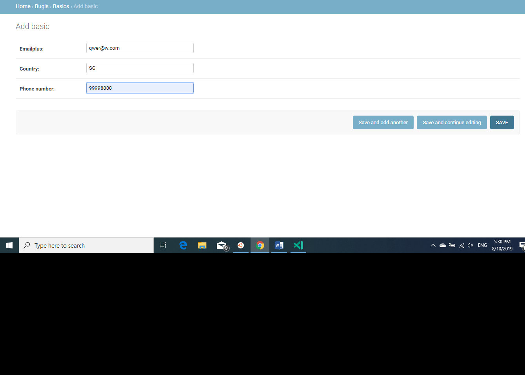Click Save and add another
This screenshot has height=375, width=525.
[x=383, y=122]
